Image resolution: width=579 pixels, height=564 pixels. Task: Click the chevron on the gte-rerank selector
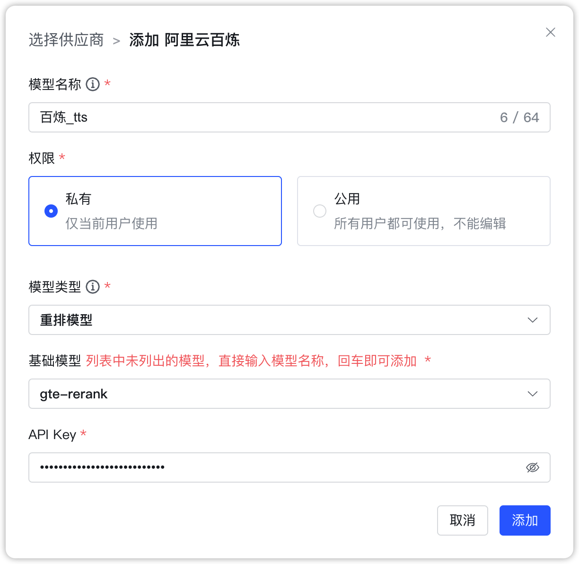coord(533,394)
